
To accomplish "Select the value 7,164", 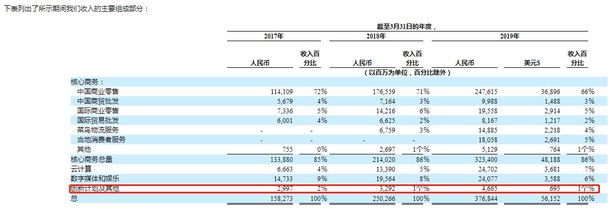I will pyautogui.click(x=387, y=102).
